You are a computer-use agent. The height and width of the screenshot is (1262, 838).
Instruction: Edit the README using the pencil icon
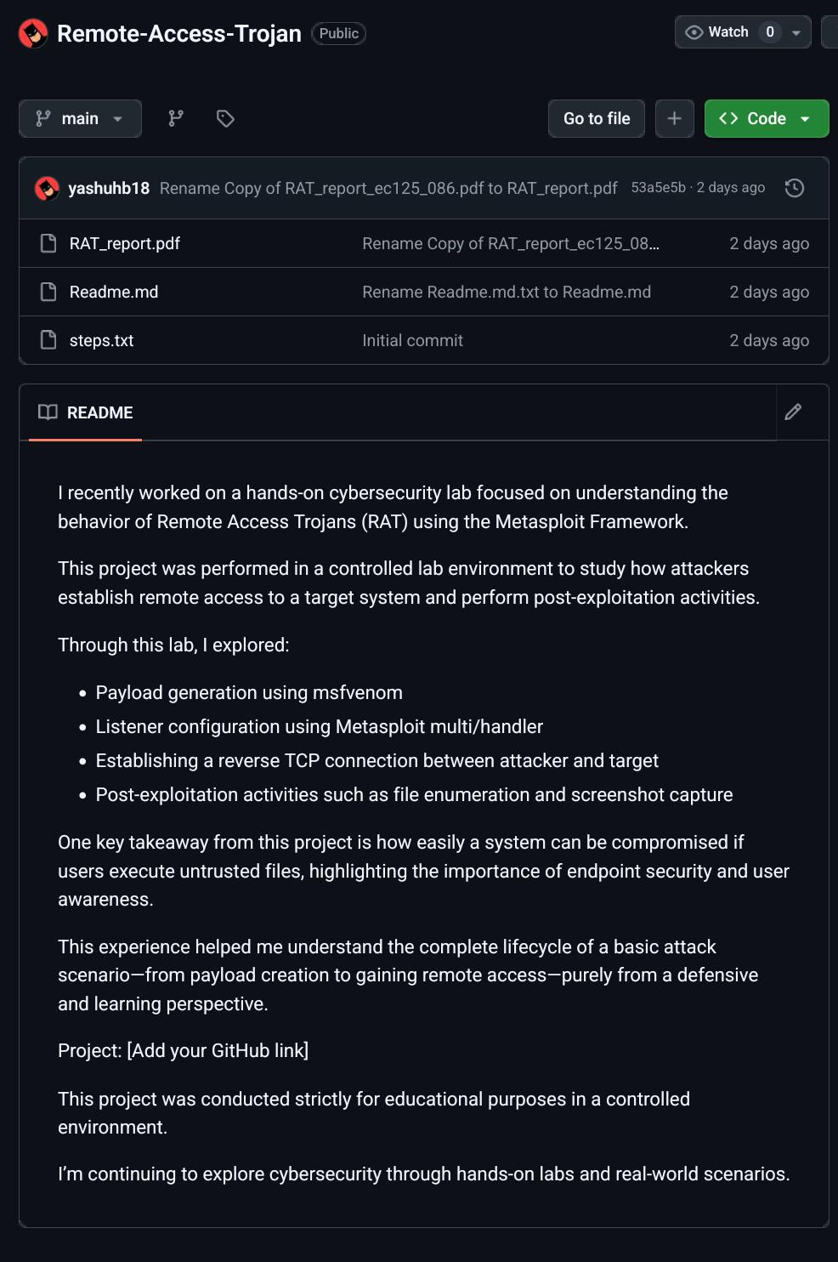793,412
